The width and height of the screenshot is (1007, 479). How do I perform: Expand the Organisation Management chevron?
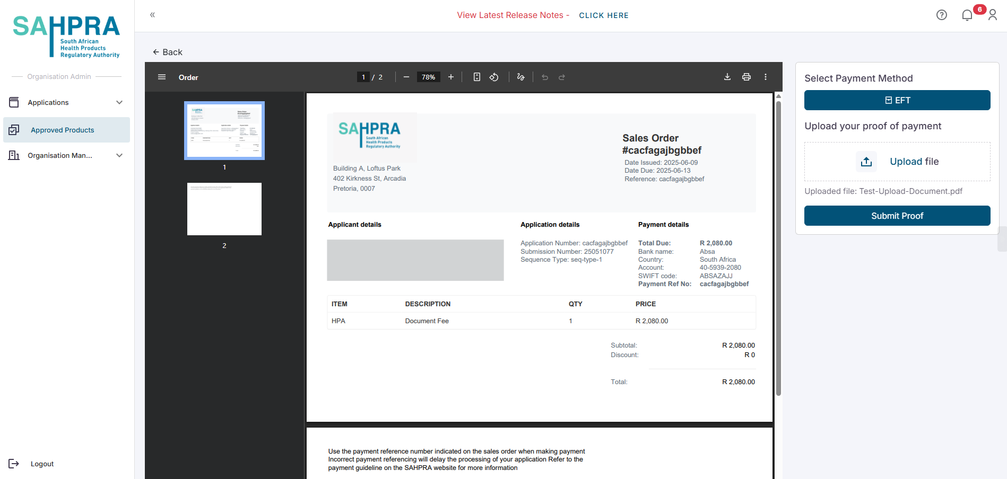pos(119,155)
